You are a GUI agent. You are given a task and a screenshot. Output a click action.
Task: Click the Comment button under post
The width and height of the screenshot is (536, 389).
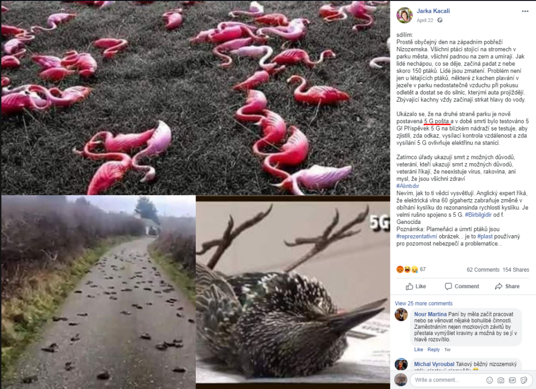click(x=462, y=286)
